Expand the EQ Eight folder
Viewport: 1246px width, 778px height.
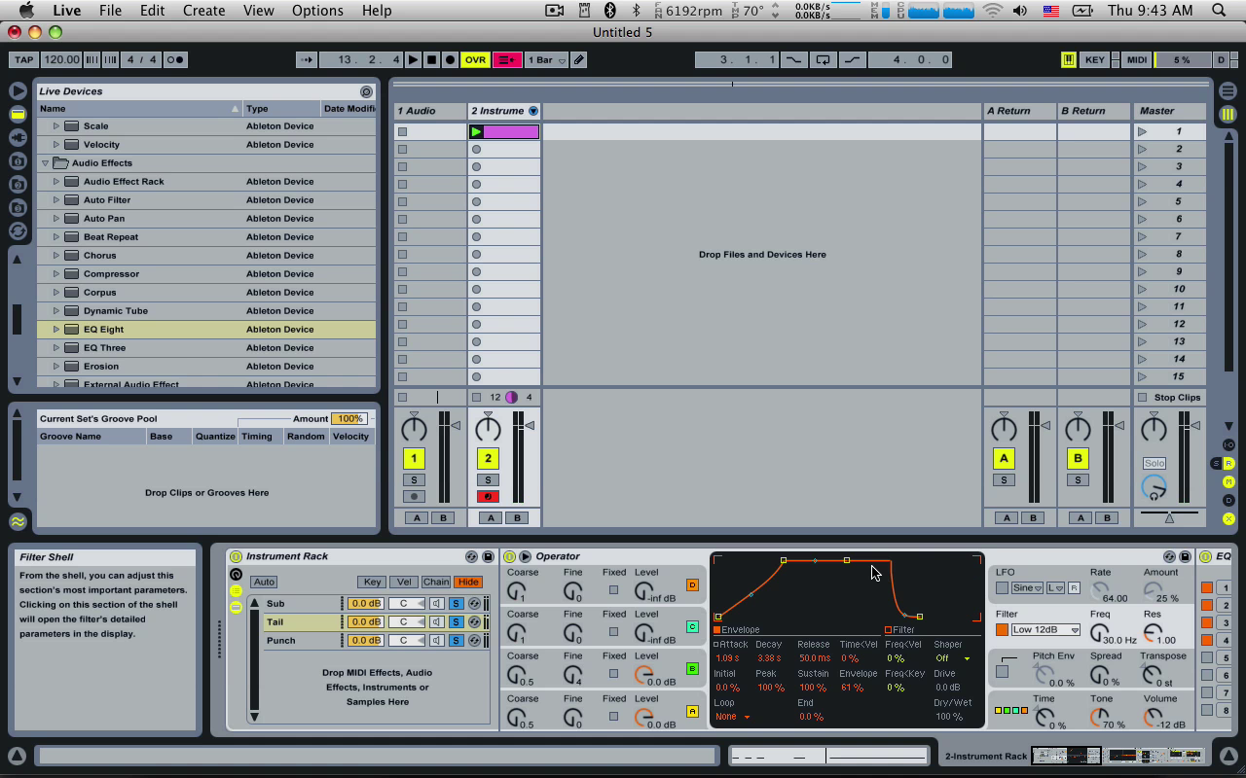click(56, 329)
